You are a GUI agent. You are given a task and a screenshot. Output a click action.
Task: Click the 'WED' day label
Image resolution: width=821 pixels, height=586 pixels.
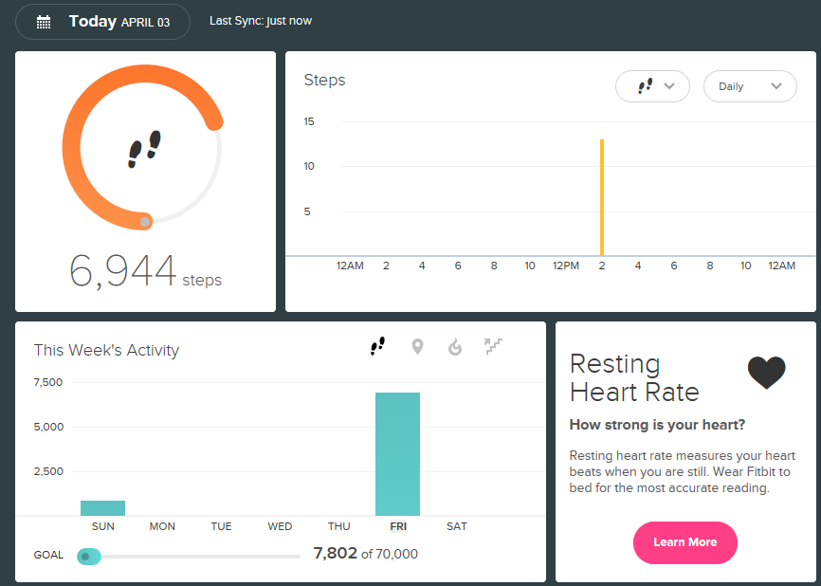coord(280,526)
